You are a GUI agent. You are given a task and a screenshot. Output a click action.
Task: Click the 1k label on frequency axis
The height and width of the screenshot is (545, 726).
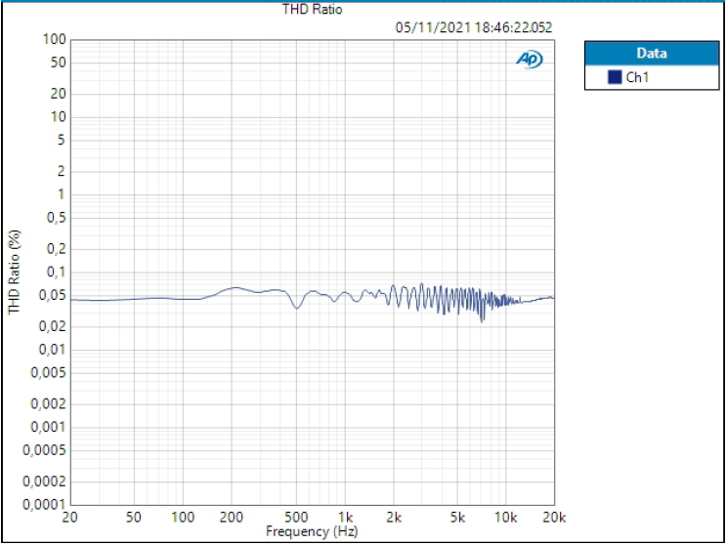tap(345, 517)
